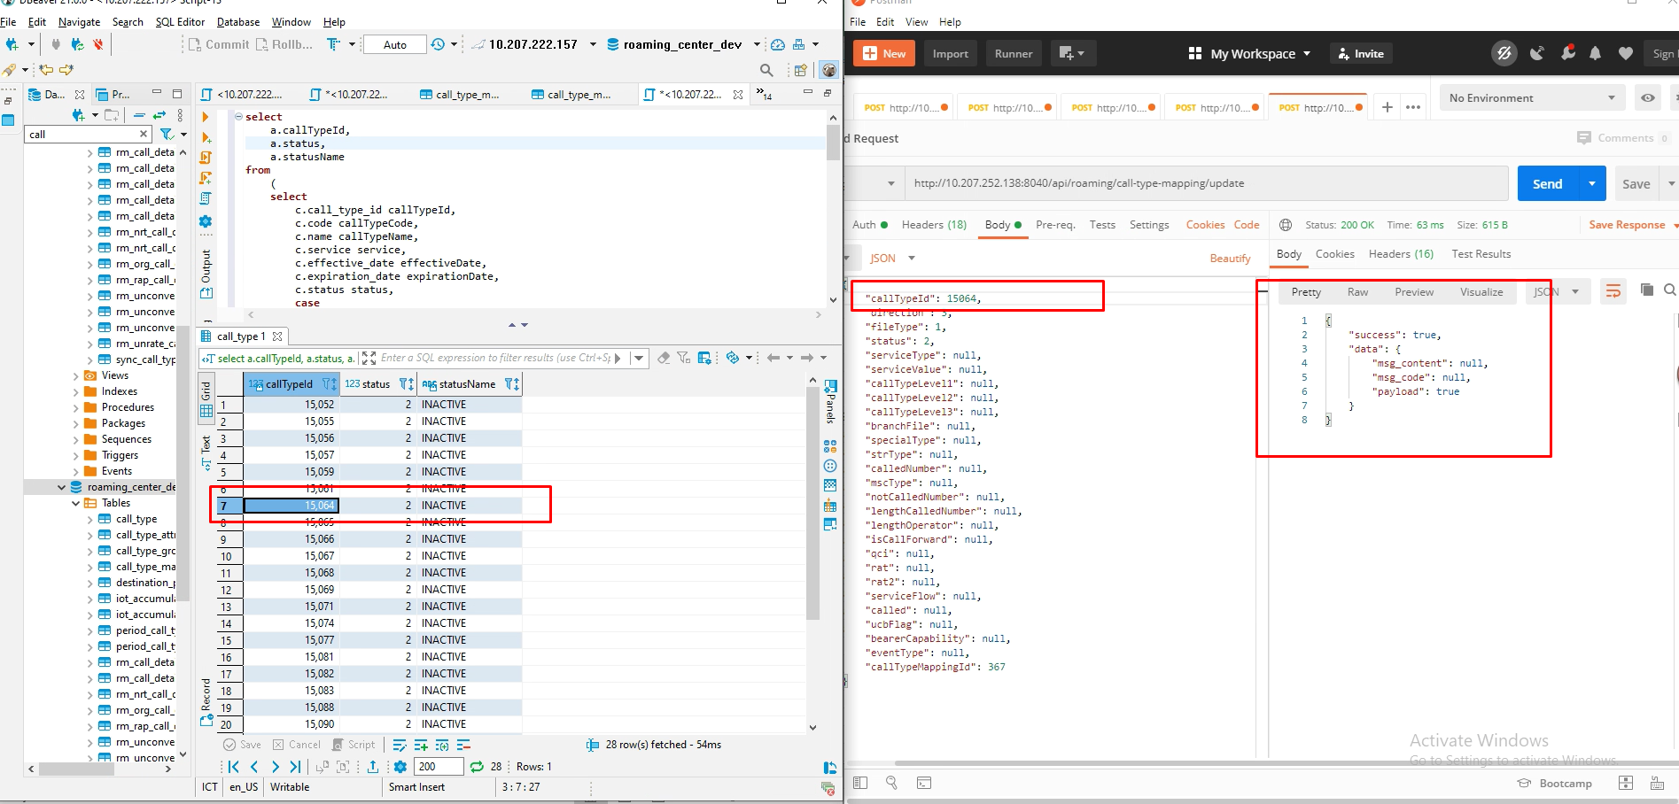1679x804 pixels.
Task: Open the Postman notifications bell
Action: pos(1595,54)
